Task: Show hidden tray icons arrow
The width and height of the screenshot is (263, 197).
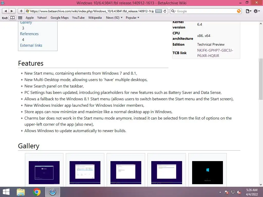Action: pos(220,192)
